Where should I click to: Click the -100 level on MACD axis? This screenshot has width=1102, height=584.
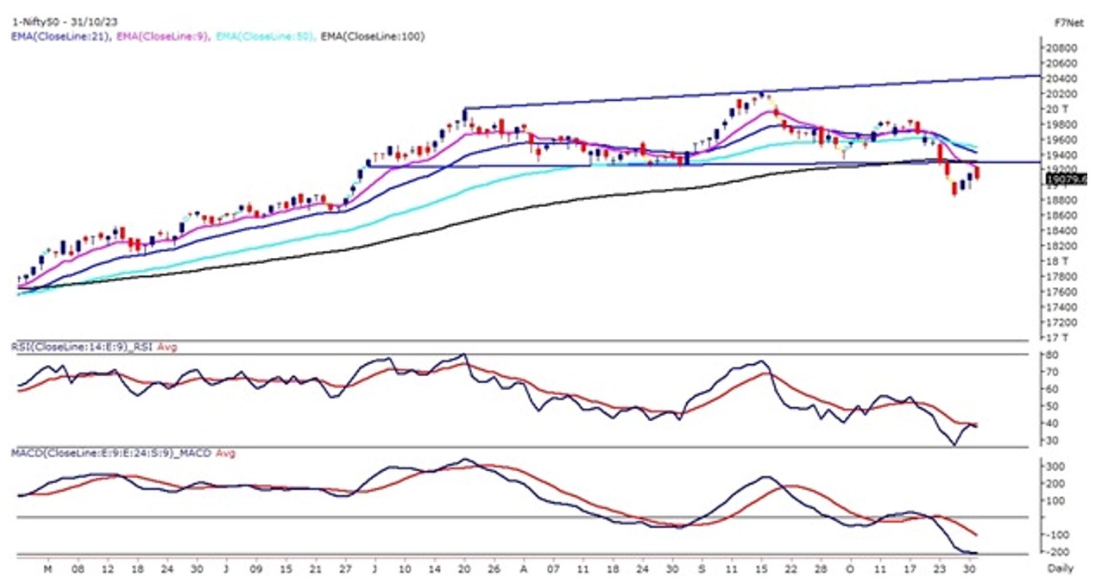[x=1058, y=535]
